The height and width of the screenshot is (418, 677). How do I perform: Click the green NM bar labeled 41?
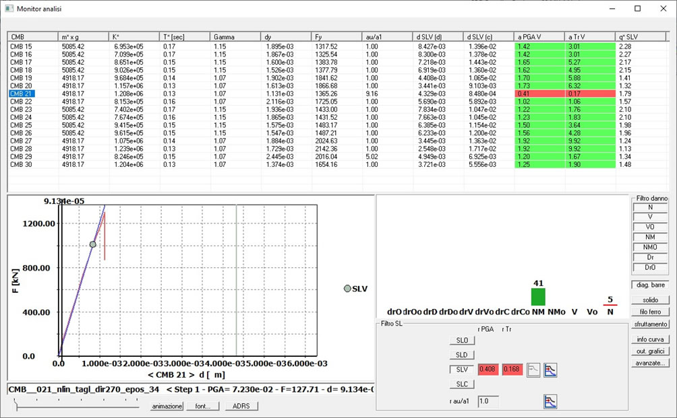point(538,297)
